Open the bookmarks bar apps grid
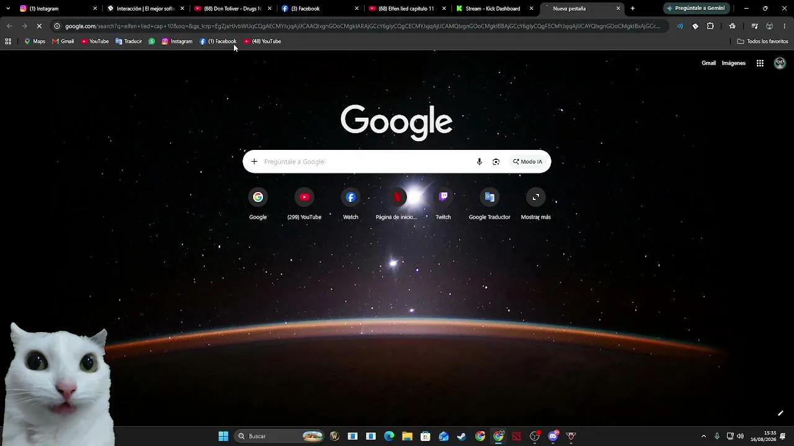This screenshot has width=794, height=446. (x=8, y=42)
